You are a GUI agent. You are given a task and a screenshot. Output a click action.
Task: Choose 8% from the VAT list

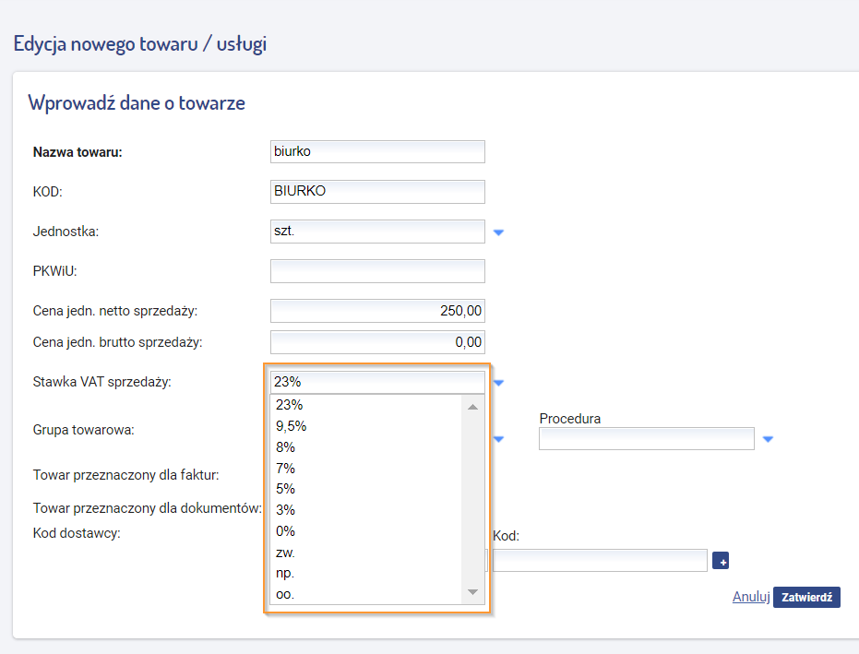366,447
